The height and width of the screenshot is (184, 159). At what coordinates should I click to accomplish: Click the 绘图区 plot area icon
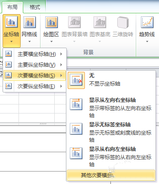(51, 22)
